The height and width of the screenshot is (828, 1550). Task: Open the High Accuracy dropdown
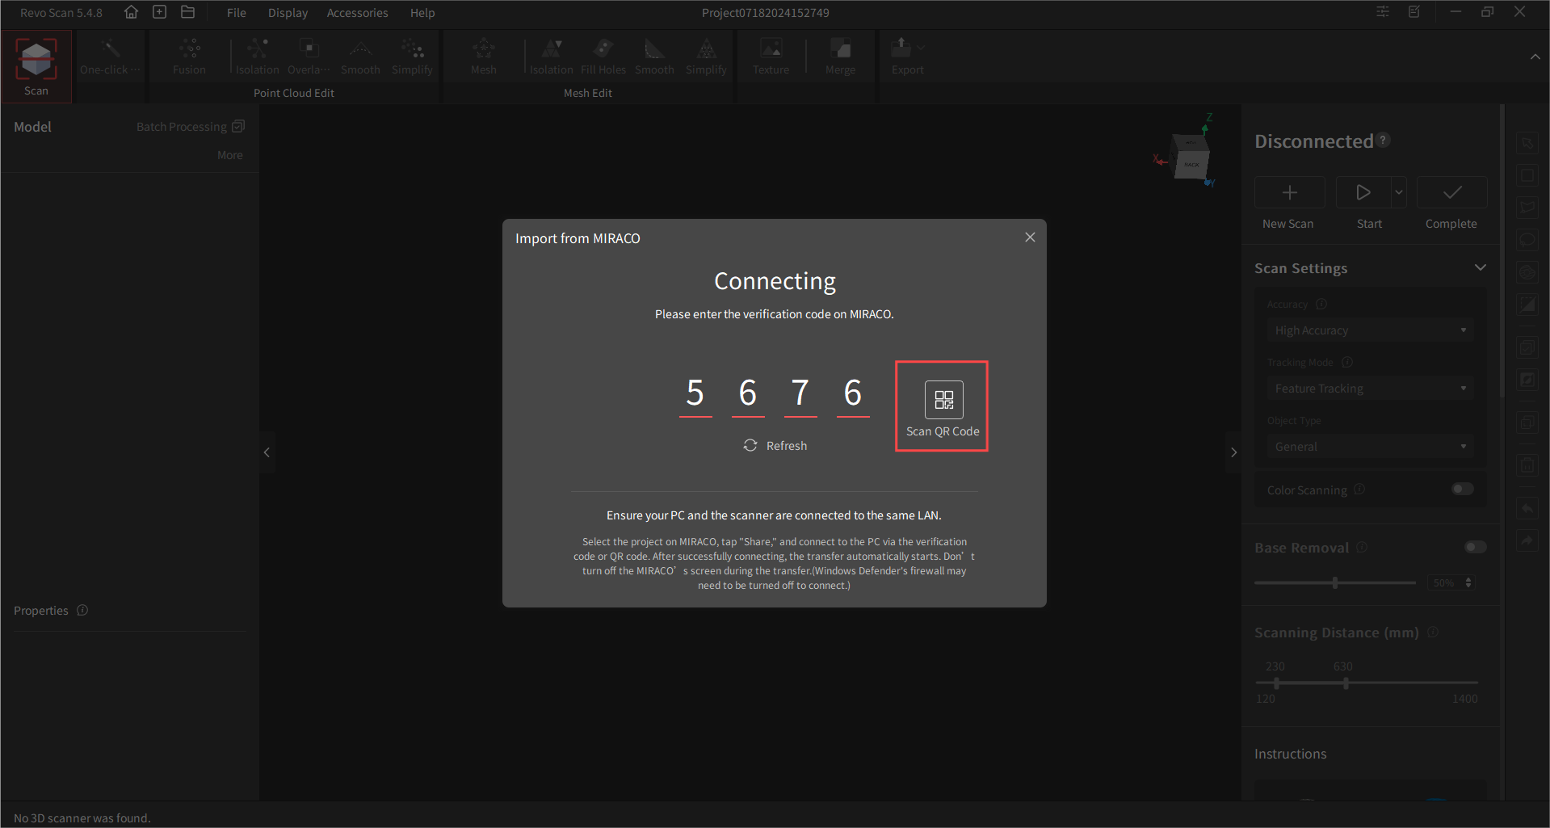(x=1370, y=330)
